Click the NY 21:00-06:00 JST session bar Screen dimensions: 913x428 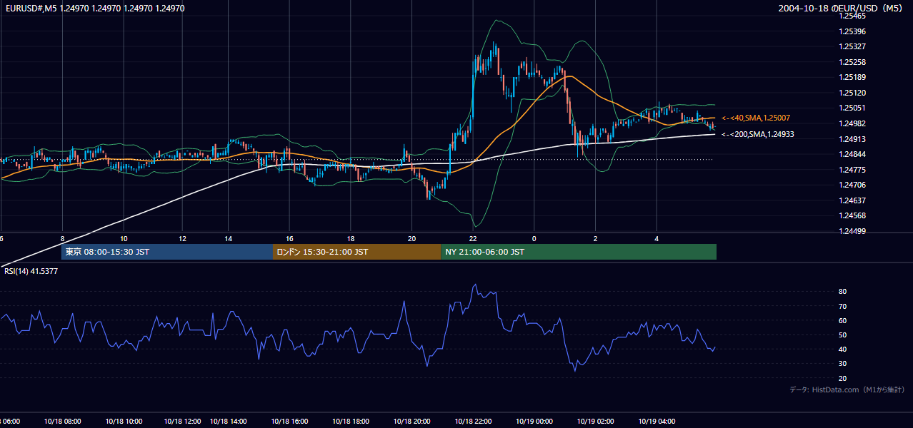579,252
